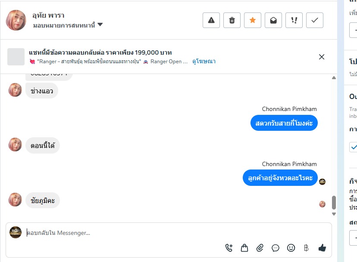This screenshot has height=262, width=357.
Task: Click the phone call icon
Action: [x=229, y=248]
